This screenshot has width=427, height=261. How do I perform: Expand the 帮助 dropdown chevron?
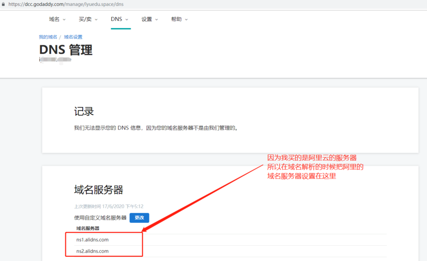point(186,20)
